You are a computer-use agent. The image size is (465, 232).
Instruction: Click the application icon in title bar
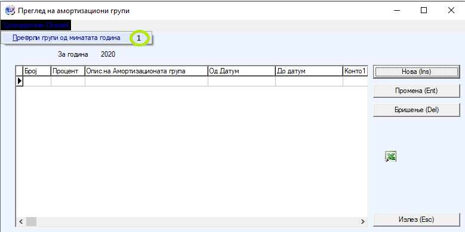pos(10,11)
